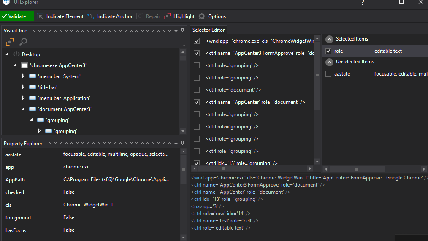
Task: Pin the Property Explorer panel
Action: click(x=183, y=143)
